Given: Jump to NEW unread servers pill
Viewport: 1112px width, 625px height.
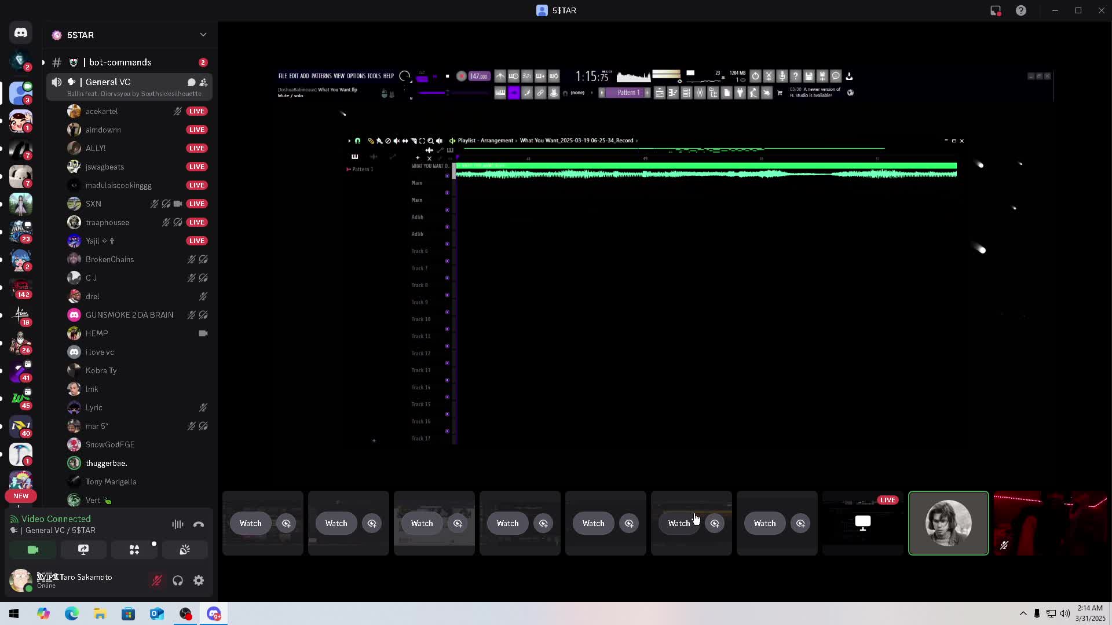Looking at the screenshot, I should pos(21,496).
